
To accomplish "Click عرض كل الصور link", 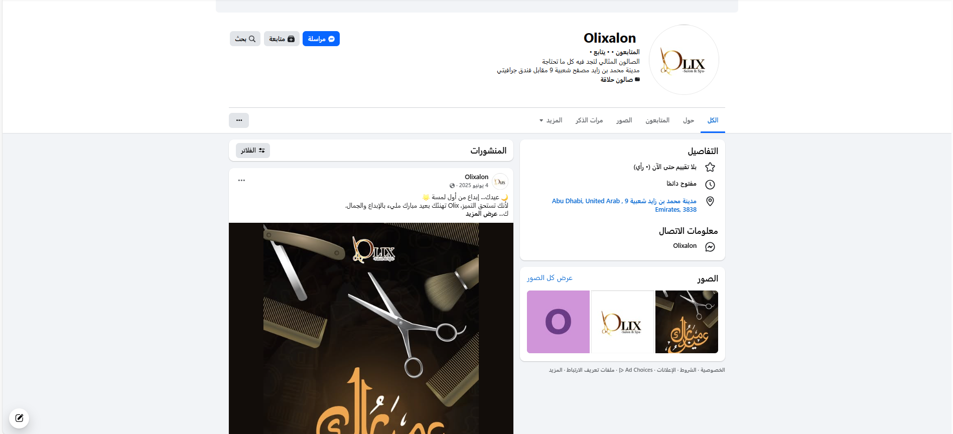I will [550, 278].
